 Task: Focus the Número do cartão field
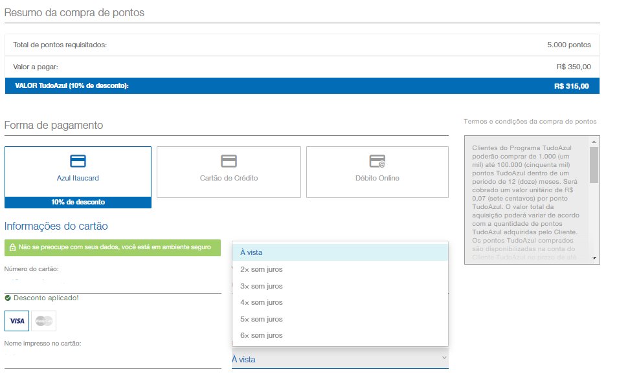click(113, 284)
